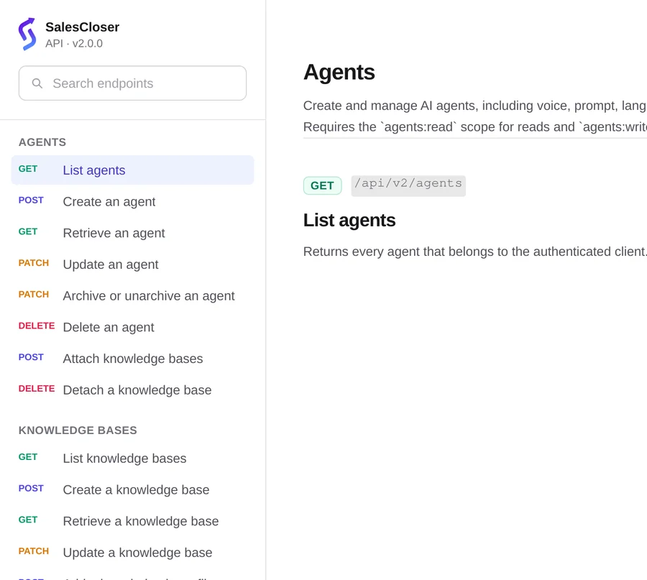Open Update a knowledge base endpoint

pyautogui.click(x=132, y=552)
